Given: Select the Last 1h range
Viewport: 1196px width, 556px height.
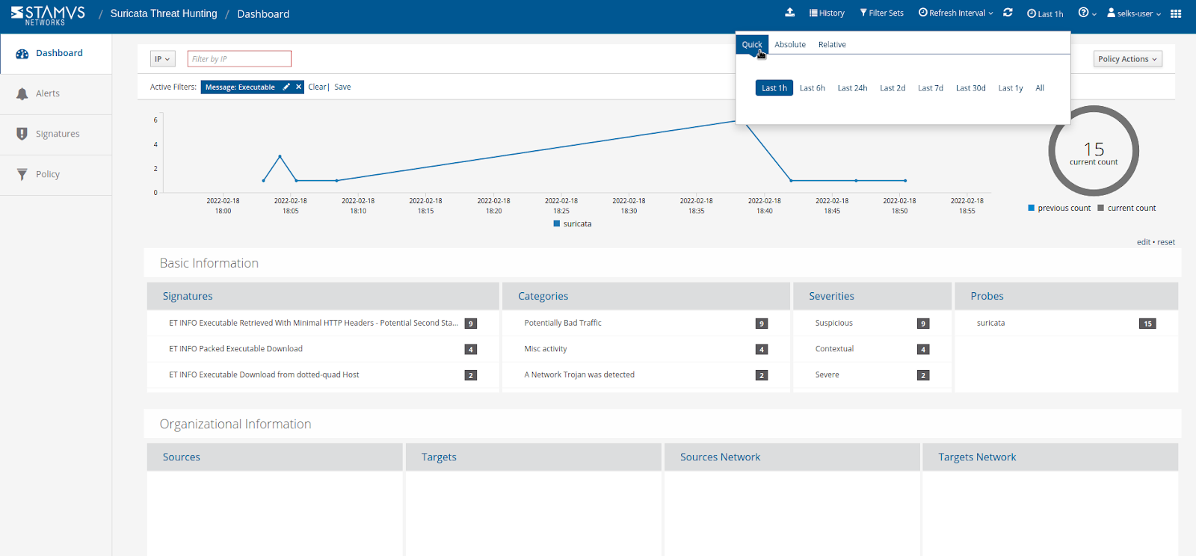Looking at the screenshot, I should click(x=774, y=88).
